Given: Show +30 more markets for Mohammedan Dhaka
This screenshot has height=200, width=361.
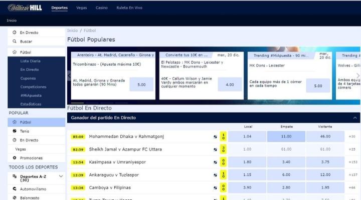Looking at the screenshot, I should (x=352, y=136).
